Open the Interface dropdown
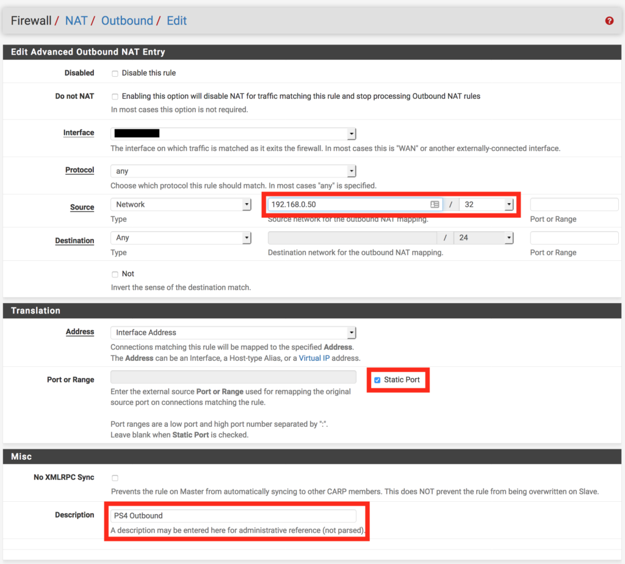The image size is (625, 564). 233,134
